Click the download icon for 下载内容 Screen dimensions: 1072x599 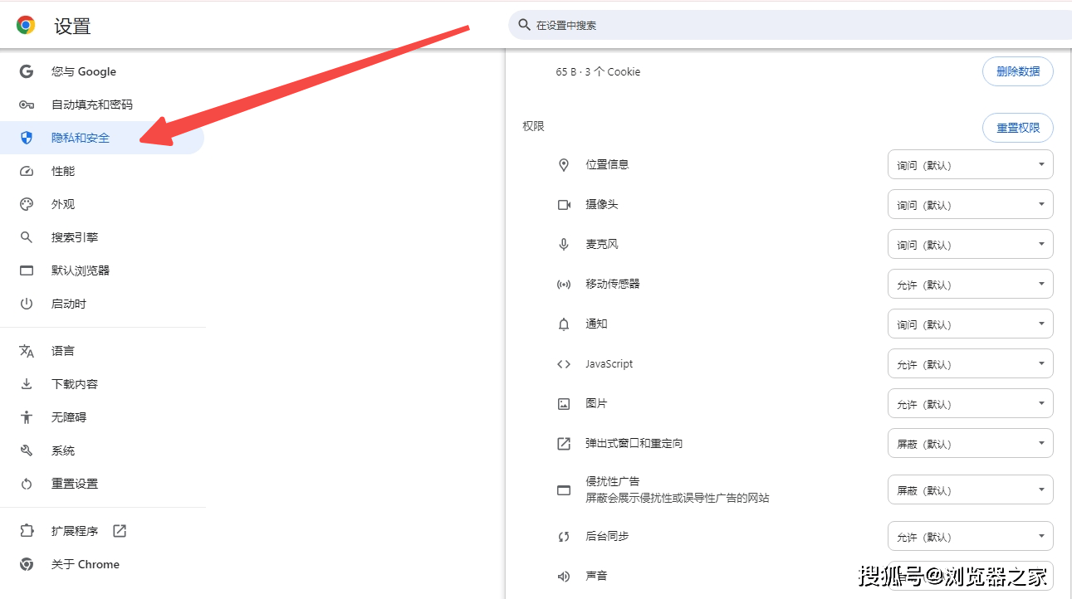click(27, 384)
